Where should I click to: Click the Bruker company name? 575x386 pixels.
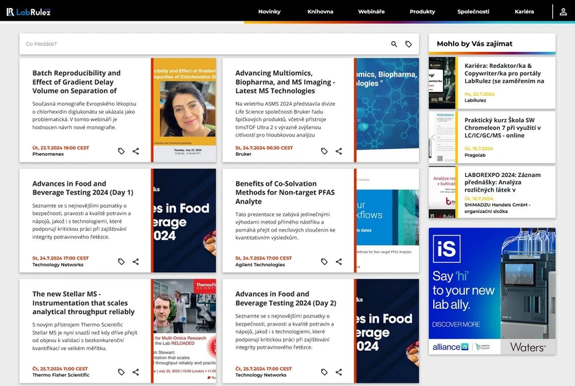pos(243,154)
